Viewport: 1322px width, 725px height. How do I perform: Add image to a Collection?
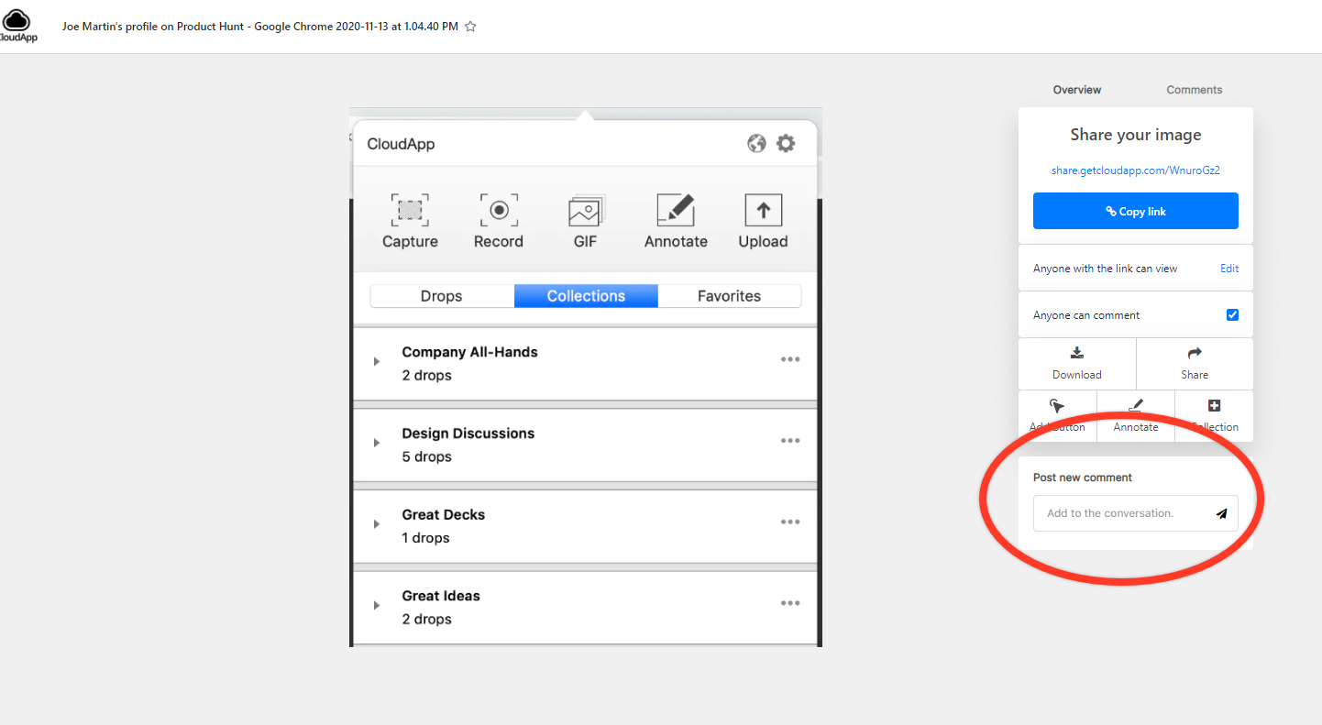(1214, 416)
